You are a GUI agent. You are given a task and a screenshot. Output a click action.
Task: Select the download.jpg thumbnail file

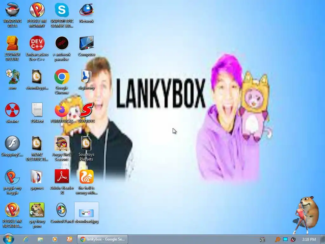pos(86,213)
